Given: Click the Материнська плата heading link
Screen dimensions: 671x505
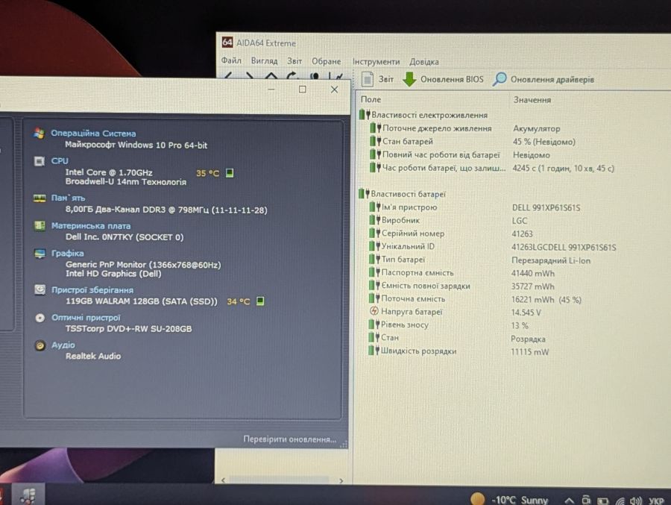Looking at the screenshot, I should pos(91,226).
